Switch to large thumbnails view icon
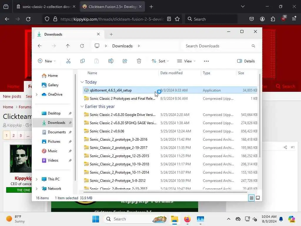Screen dimensions: 301x226 click(x=258, y=198)
